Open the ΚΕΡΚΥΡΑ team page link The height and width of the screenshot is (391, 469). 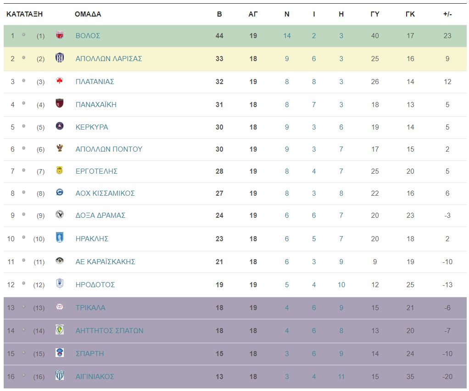[92, 127]
